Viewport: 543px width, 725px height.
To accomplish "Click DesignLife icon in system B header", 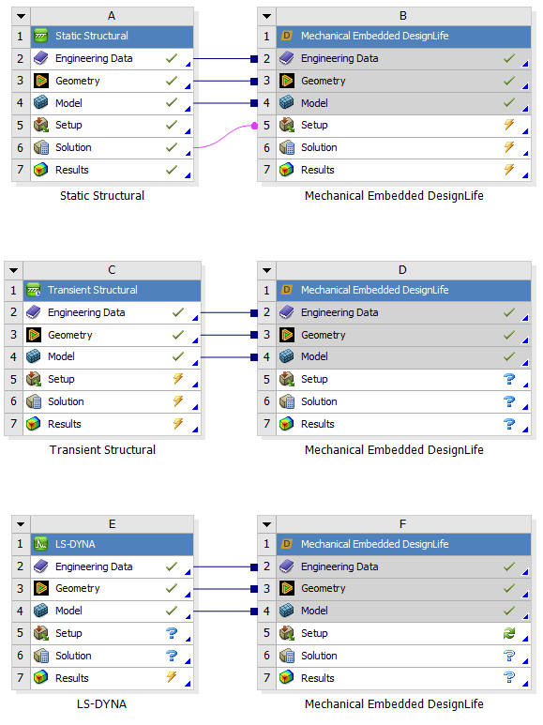I will (x=287, y=35).
